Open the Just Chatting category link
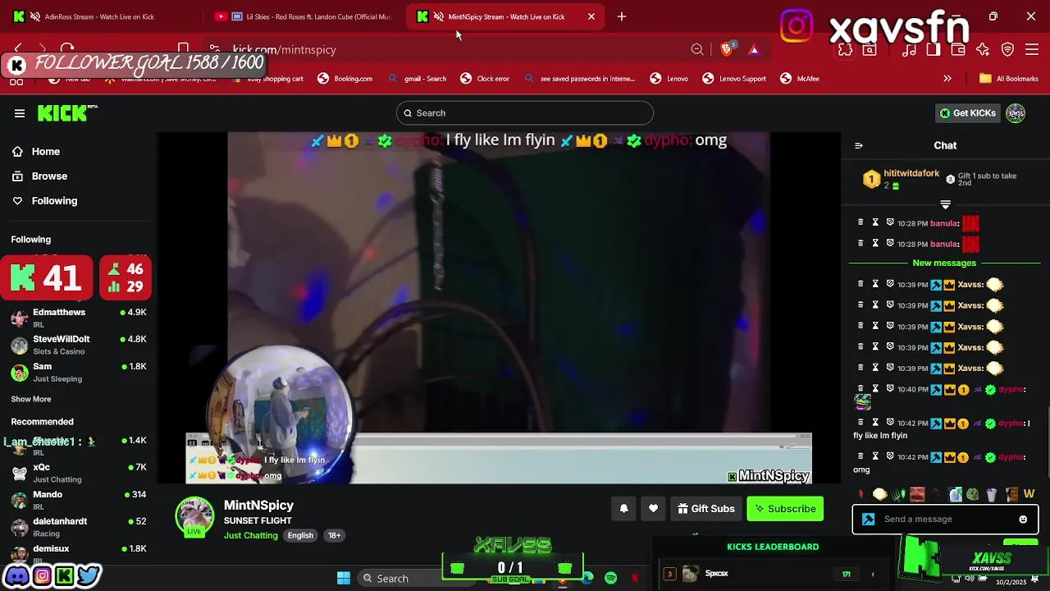Image resolution: width=1050 pixels, height=591 pixels. coord(251,535)
